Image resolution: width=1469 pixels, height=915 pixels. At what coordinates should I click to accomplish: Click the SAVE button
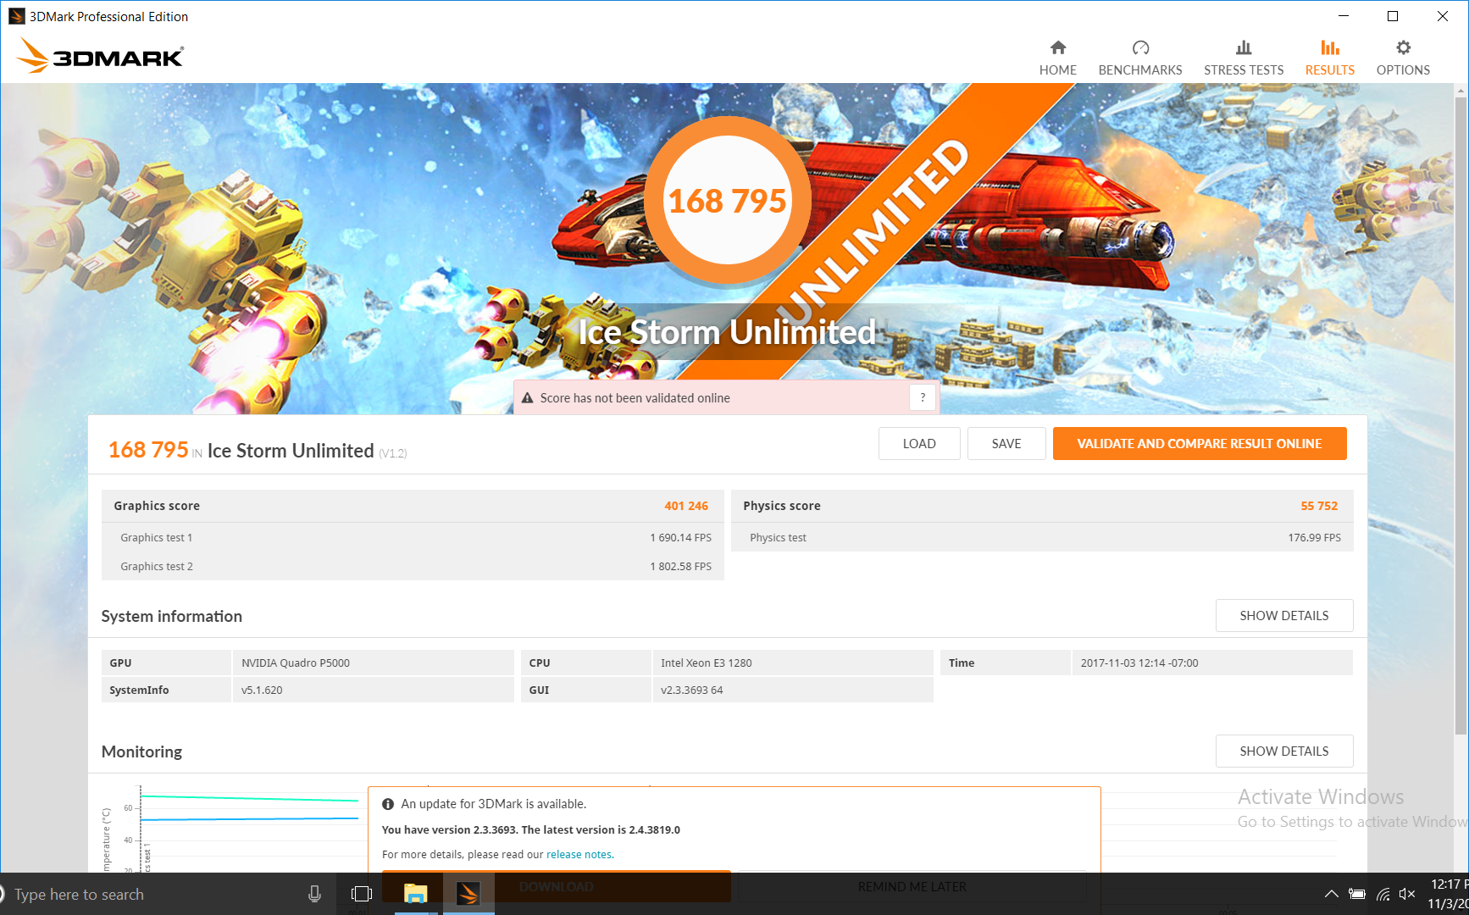tap(1006, 443)
